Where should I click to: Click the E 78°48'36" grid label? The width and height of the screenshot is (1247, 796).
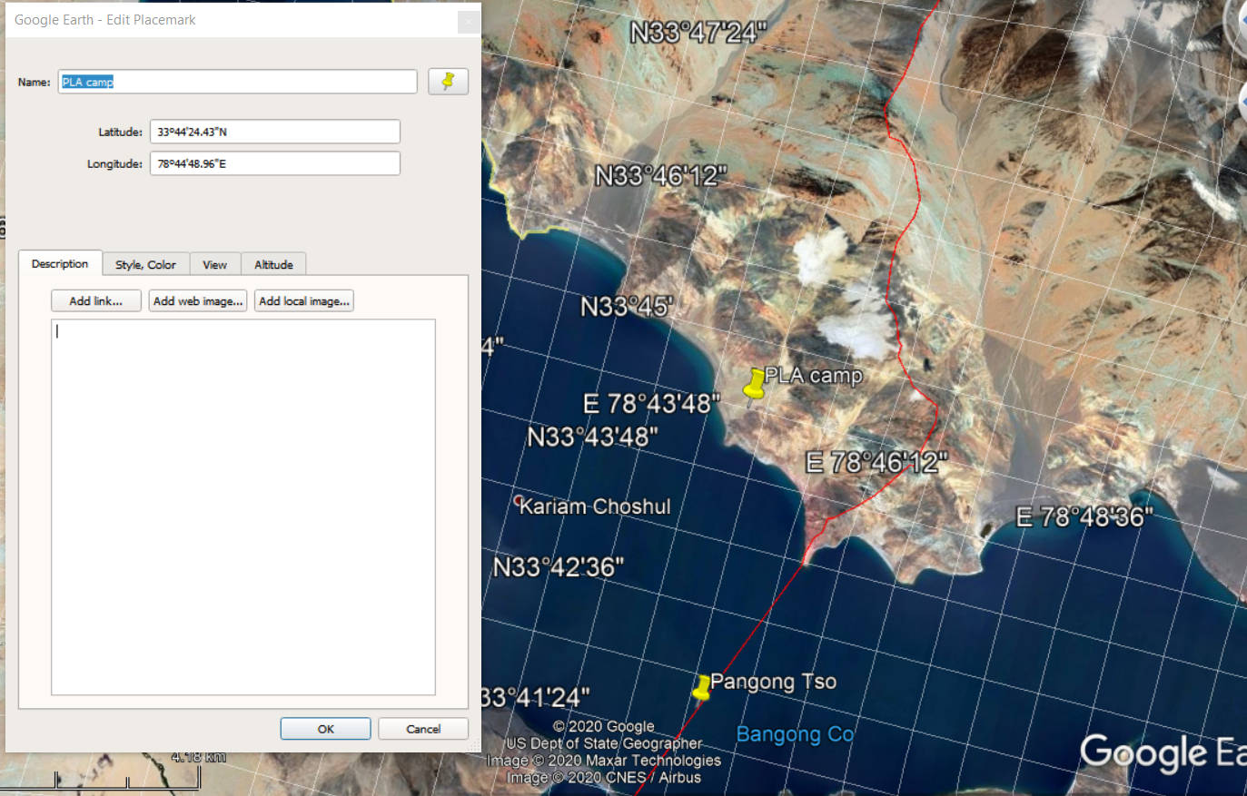pos(1084,517)
